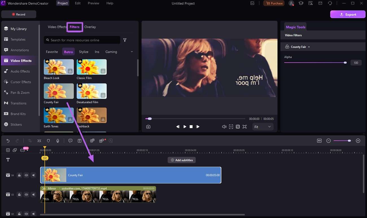Image resolution: width=367 pixels, height=218 pixels.
Task: Open the filter funnel icon beside search
Action: [125, 40]
